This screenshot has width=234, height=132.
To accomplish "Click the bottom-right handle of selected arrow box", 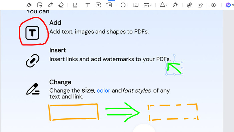I will [182, 74].
